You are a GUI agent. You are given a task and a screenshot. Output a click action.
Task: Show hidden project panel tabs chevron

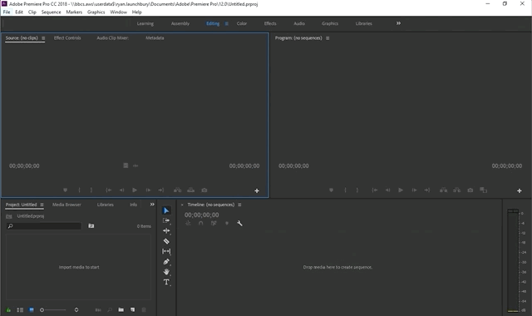[x=152, y=205]
